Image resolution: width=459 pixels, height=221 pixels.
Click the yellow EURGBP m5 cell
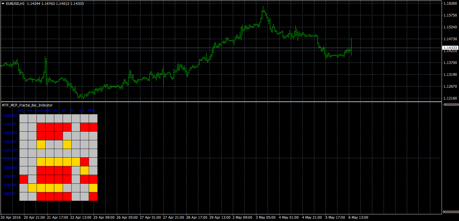tap(32, 188)
